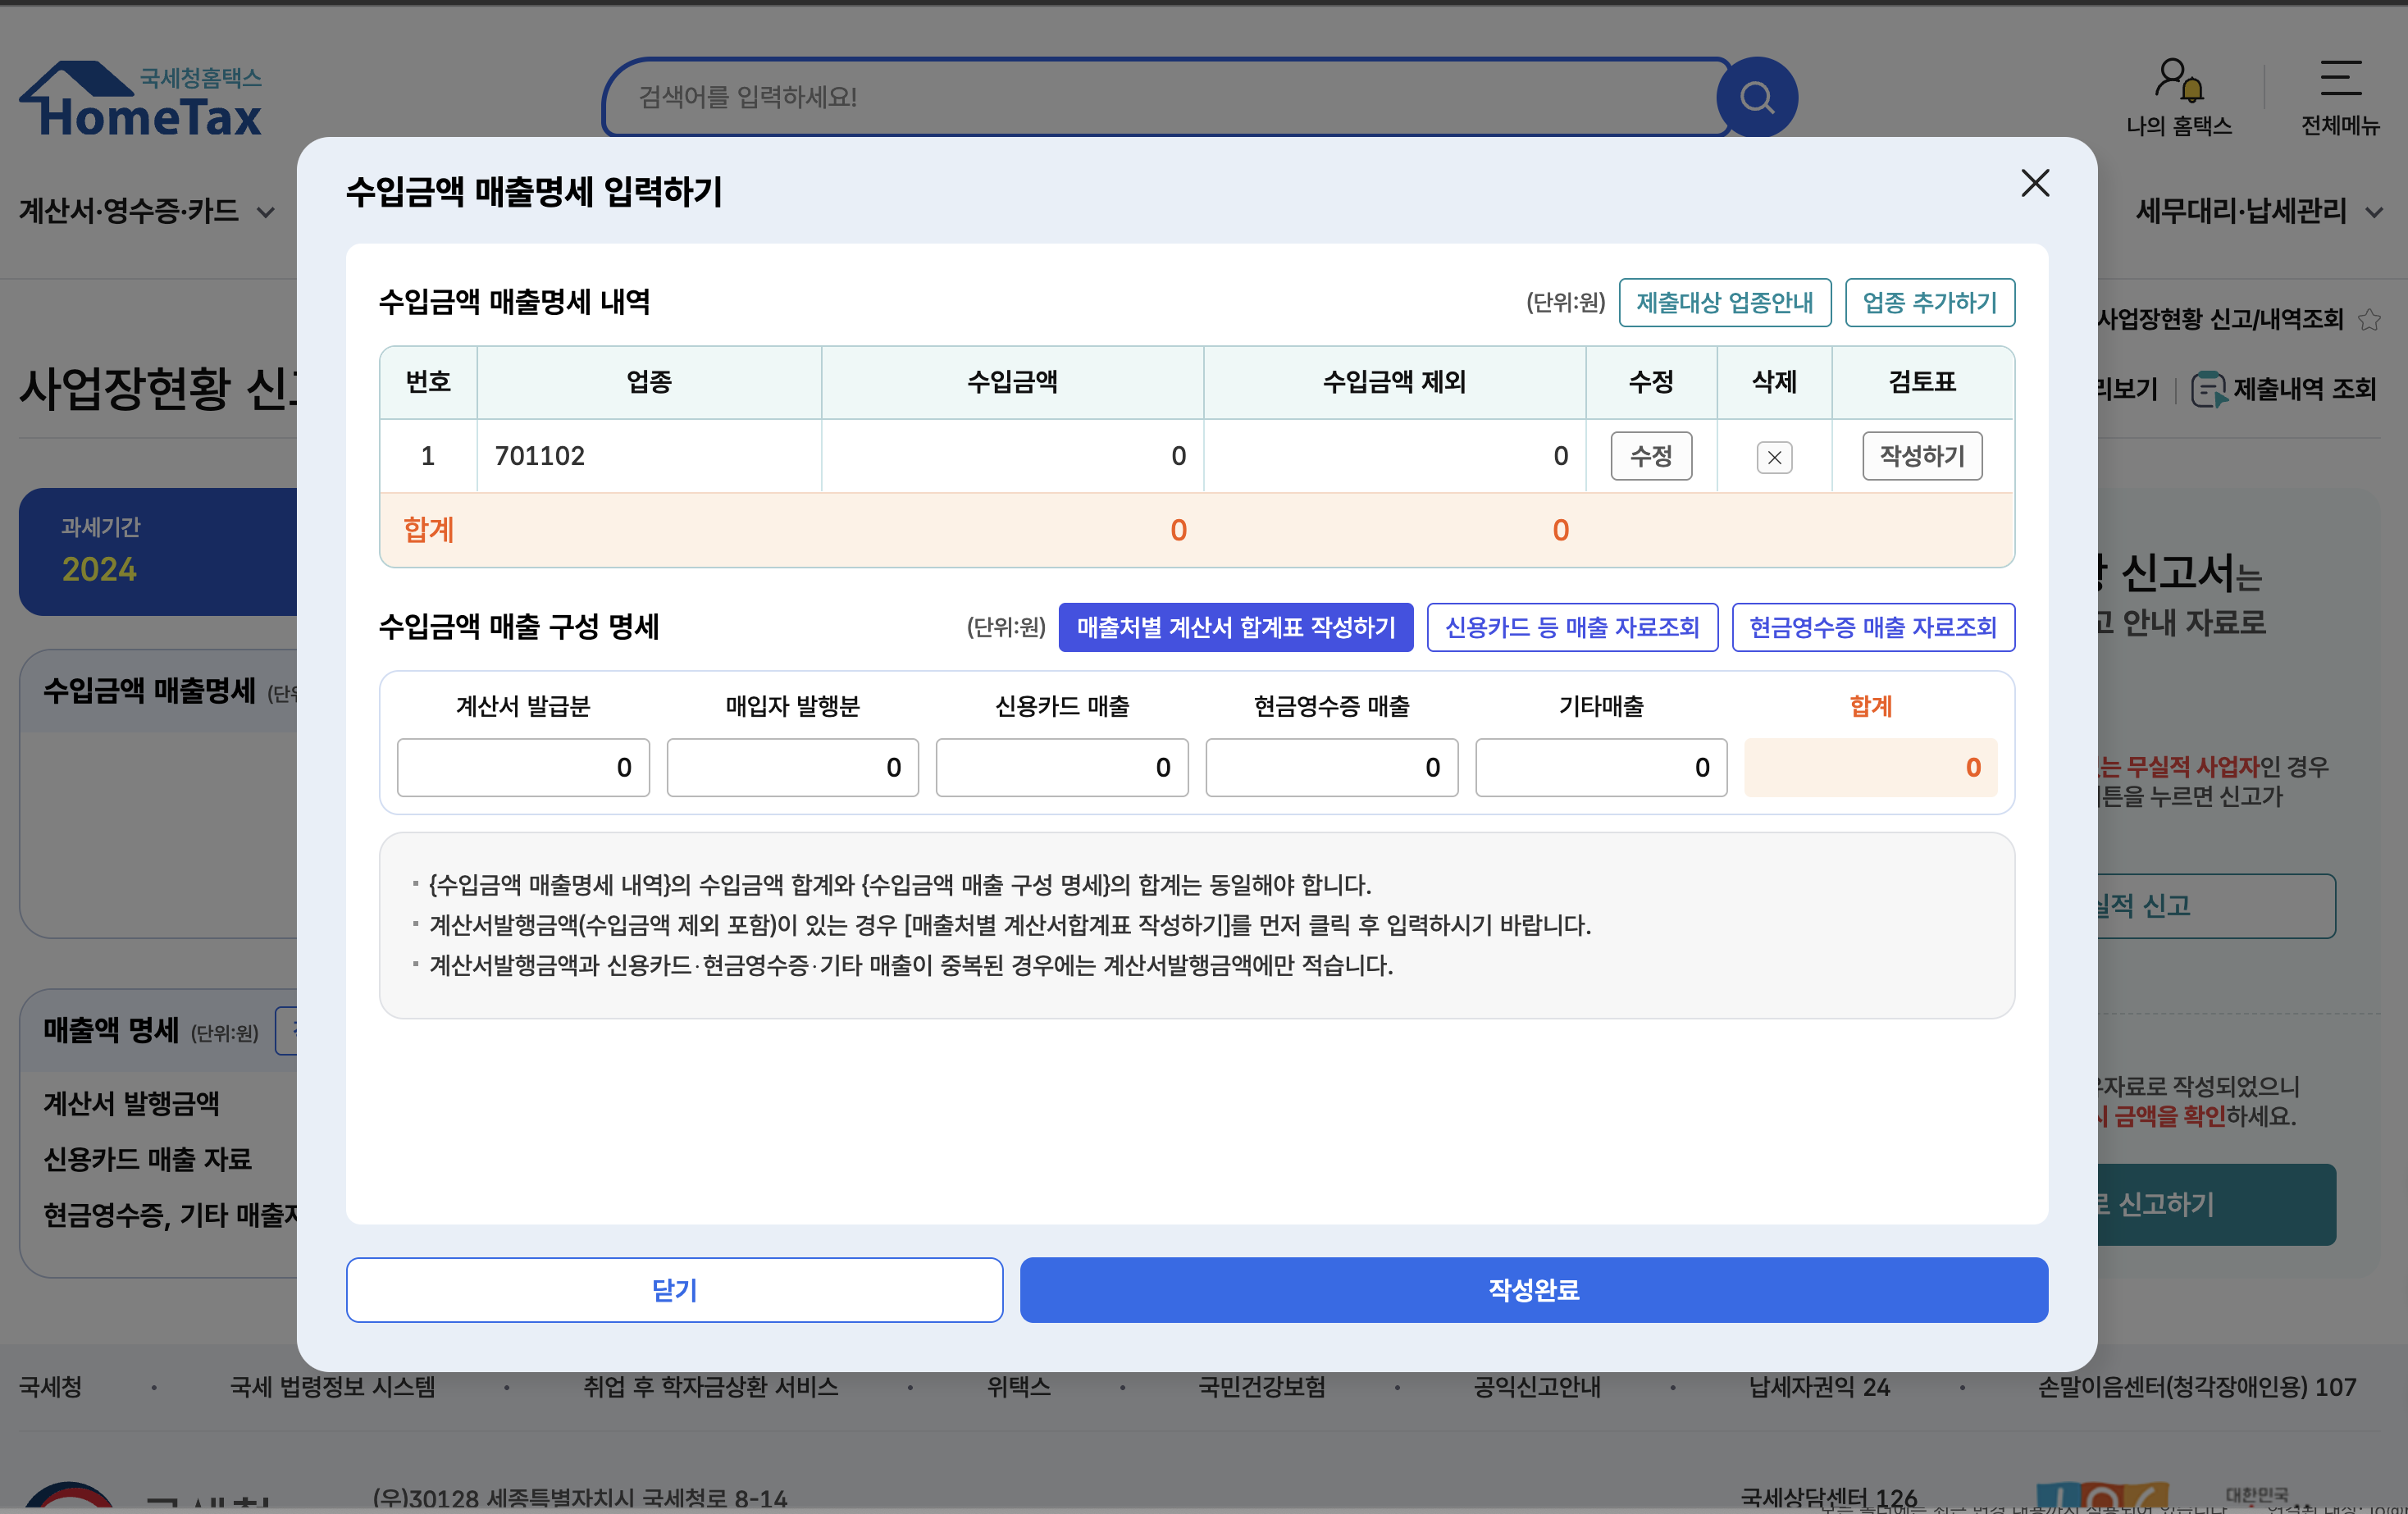Open 납세자권익 24 footer link
The height and width of the screenshot is (1514, 2408).
coord(1819,1387)
